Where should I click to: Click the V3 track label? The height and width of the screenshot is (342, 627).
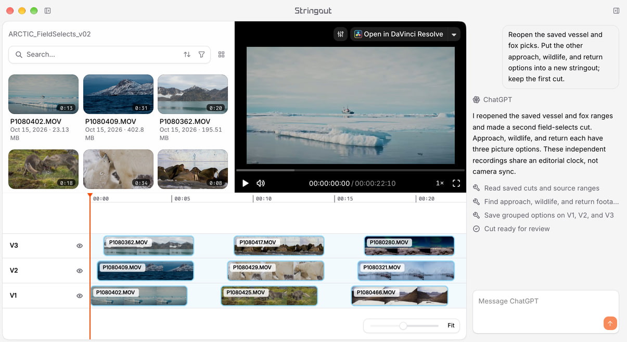tap(14, 246)
